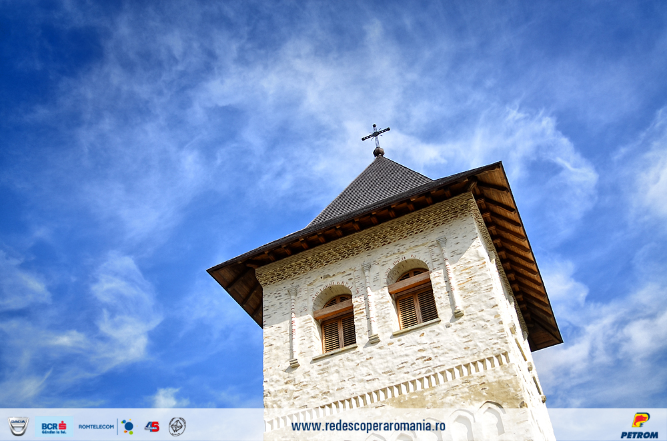Click the red and blue 45 logo
This screenshot has height=441, width=667.
(x=152, y=426)
